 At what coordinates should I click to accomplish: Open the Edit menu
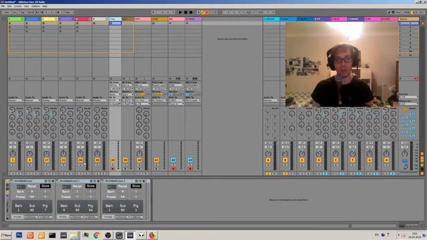[x=9, y=6]
